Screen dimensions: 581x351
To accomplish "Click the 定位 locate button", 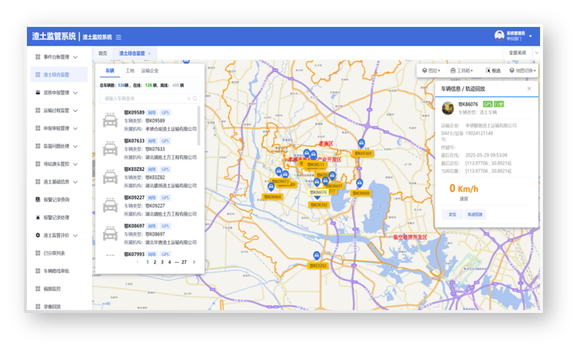I will click(452, 215).
